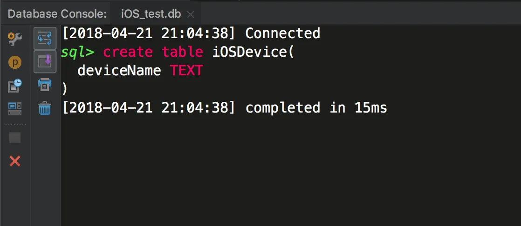Click the orange P parameters icon
This screenshot has height=226, width=521.
pyautogui.click(x=15, y=62)
